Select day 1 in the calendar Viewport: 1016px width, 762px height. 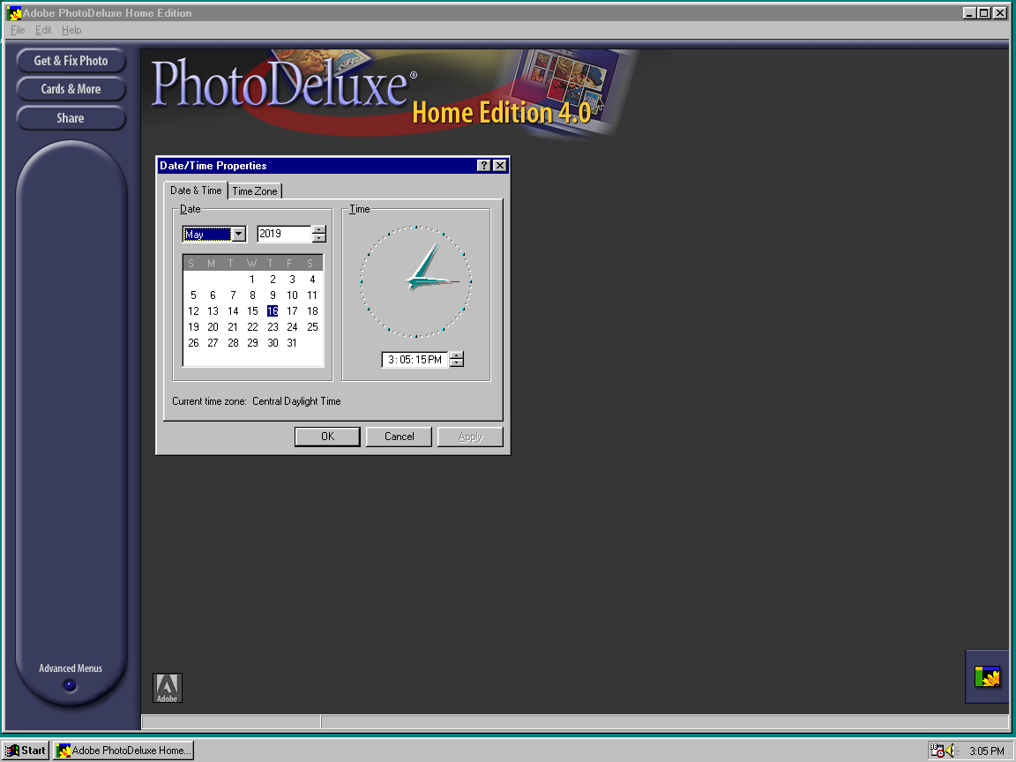[x=252, y=280]
